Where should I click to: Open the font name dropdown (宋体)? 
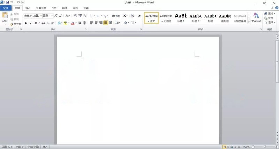33,16
